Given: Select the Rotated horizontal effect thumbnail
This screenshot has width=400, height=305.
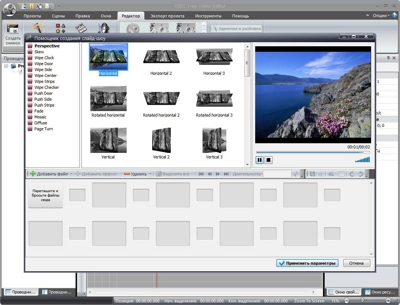Looking at the screenshot, I should coord(109,98).
